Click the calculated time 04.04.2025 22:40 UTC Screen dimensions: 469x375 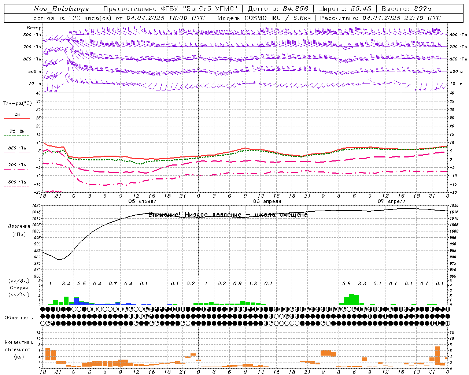point(402,18)
